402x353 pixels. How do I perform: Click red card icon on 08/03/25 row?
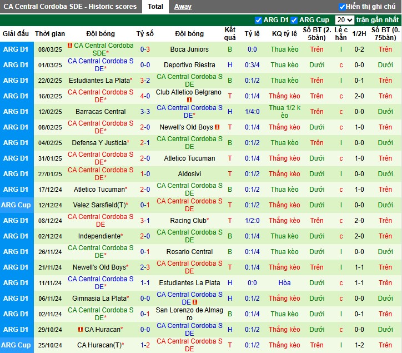point(70,46)
